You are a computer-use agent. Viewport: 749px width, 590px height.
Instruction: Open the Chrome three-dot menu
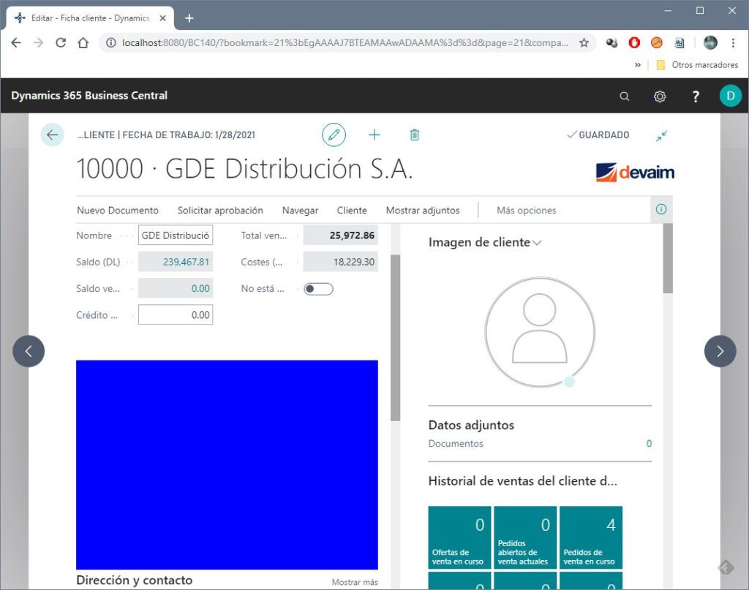[733, 43]
